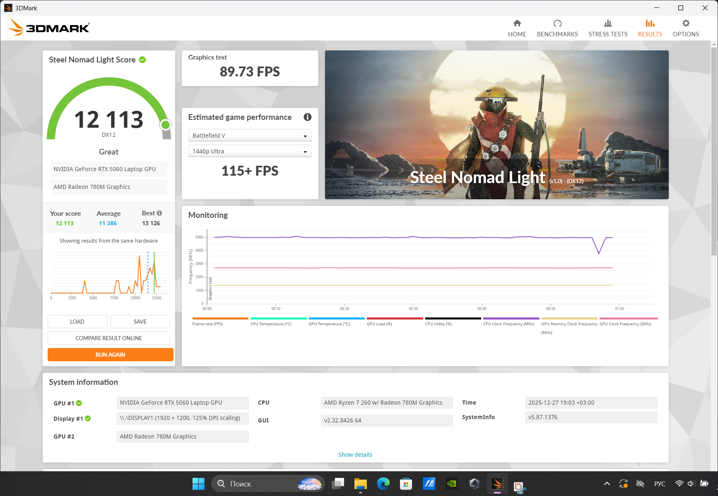Click the info icon beside Estimated game performance

tap(307, 117)
